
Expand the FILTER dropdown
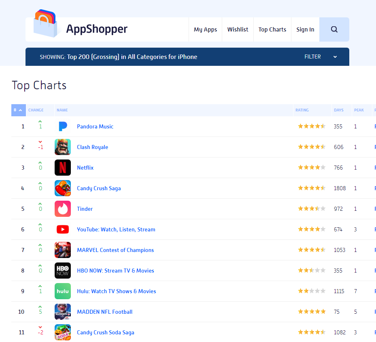click(x=321, y=57)
